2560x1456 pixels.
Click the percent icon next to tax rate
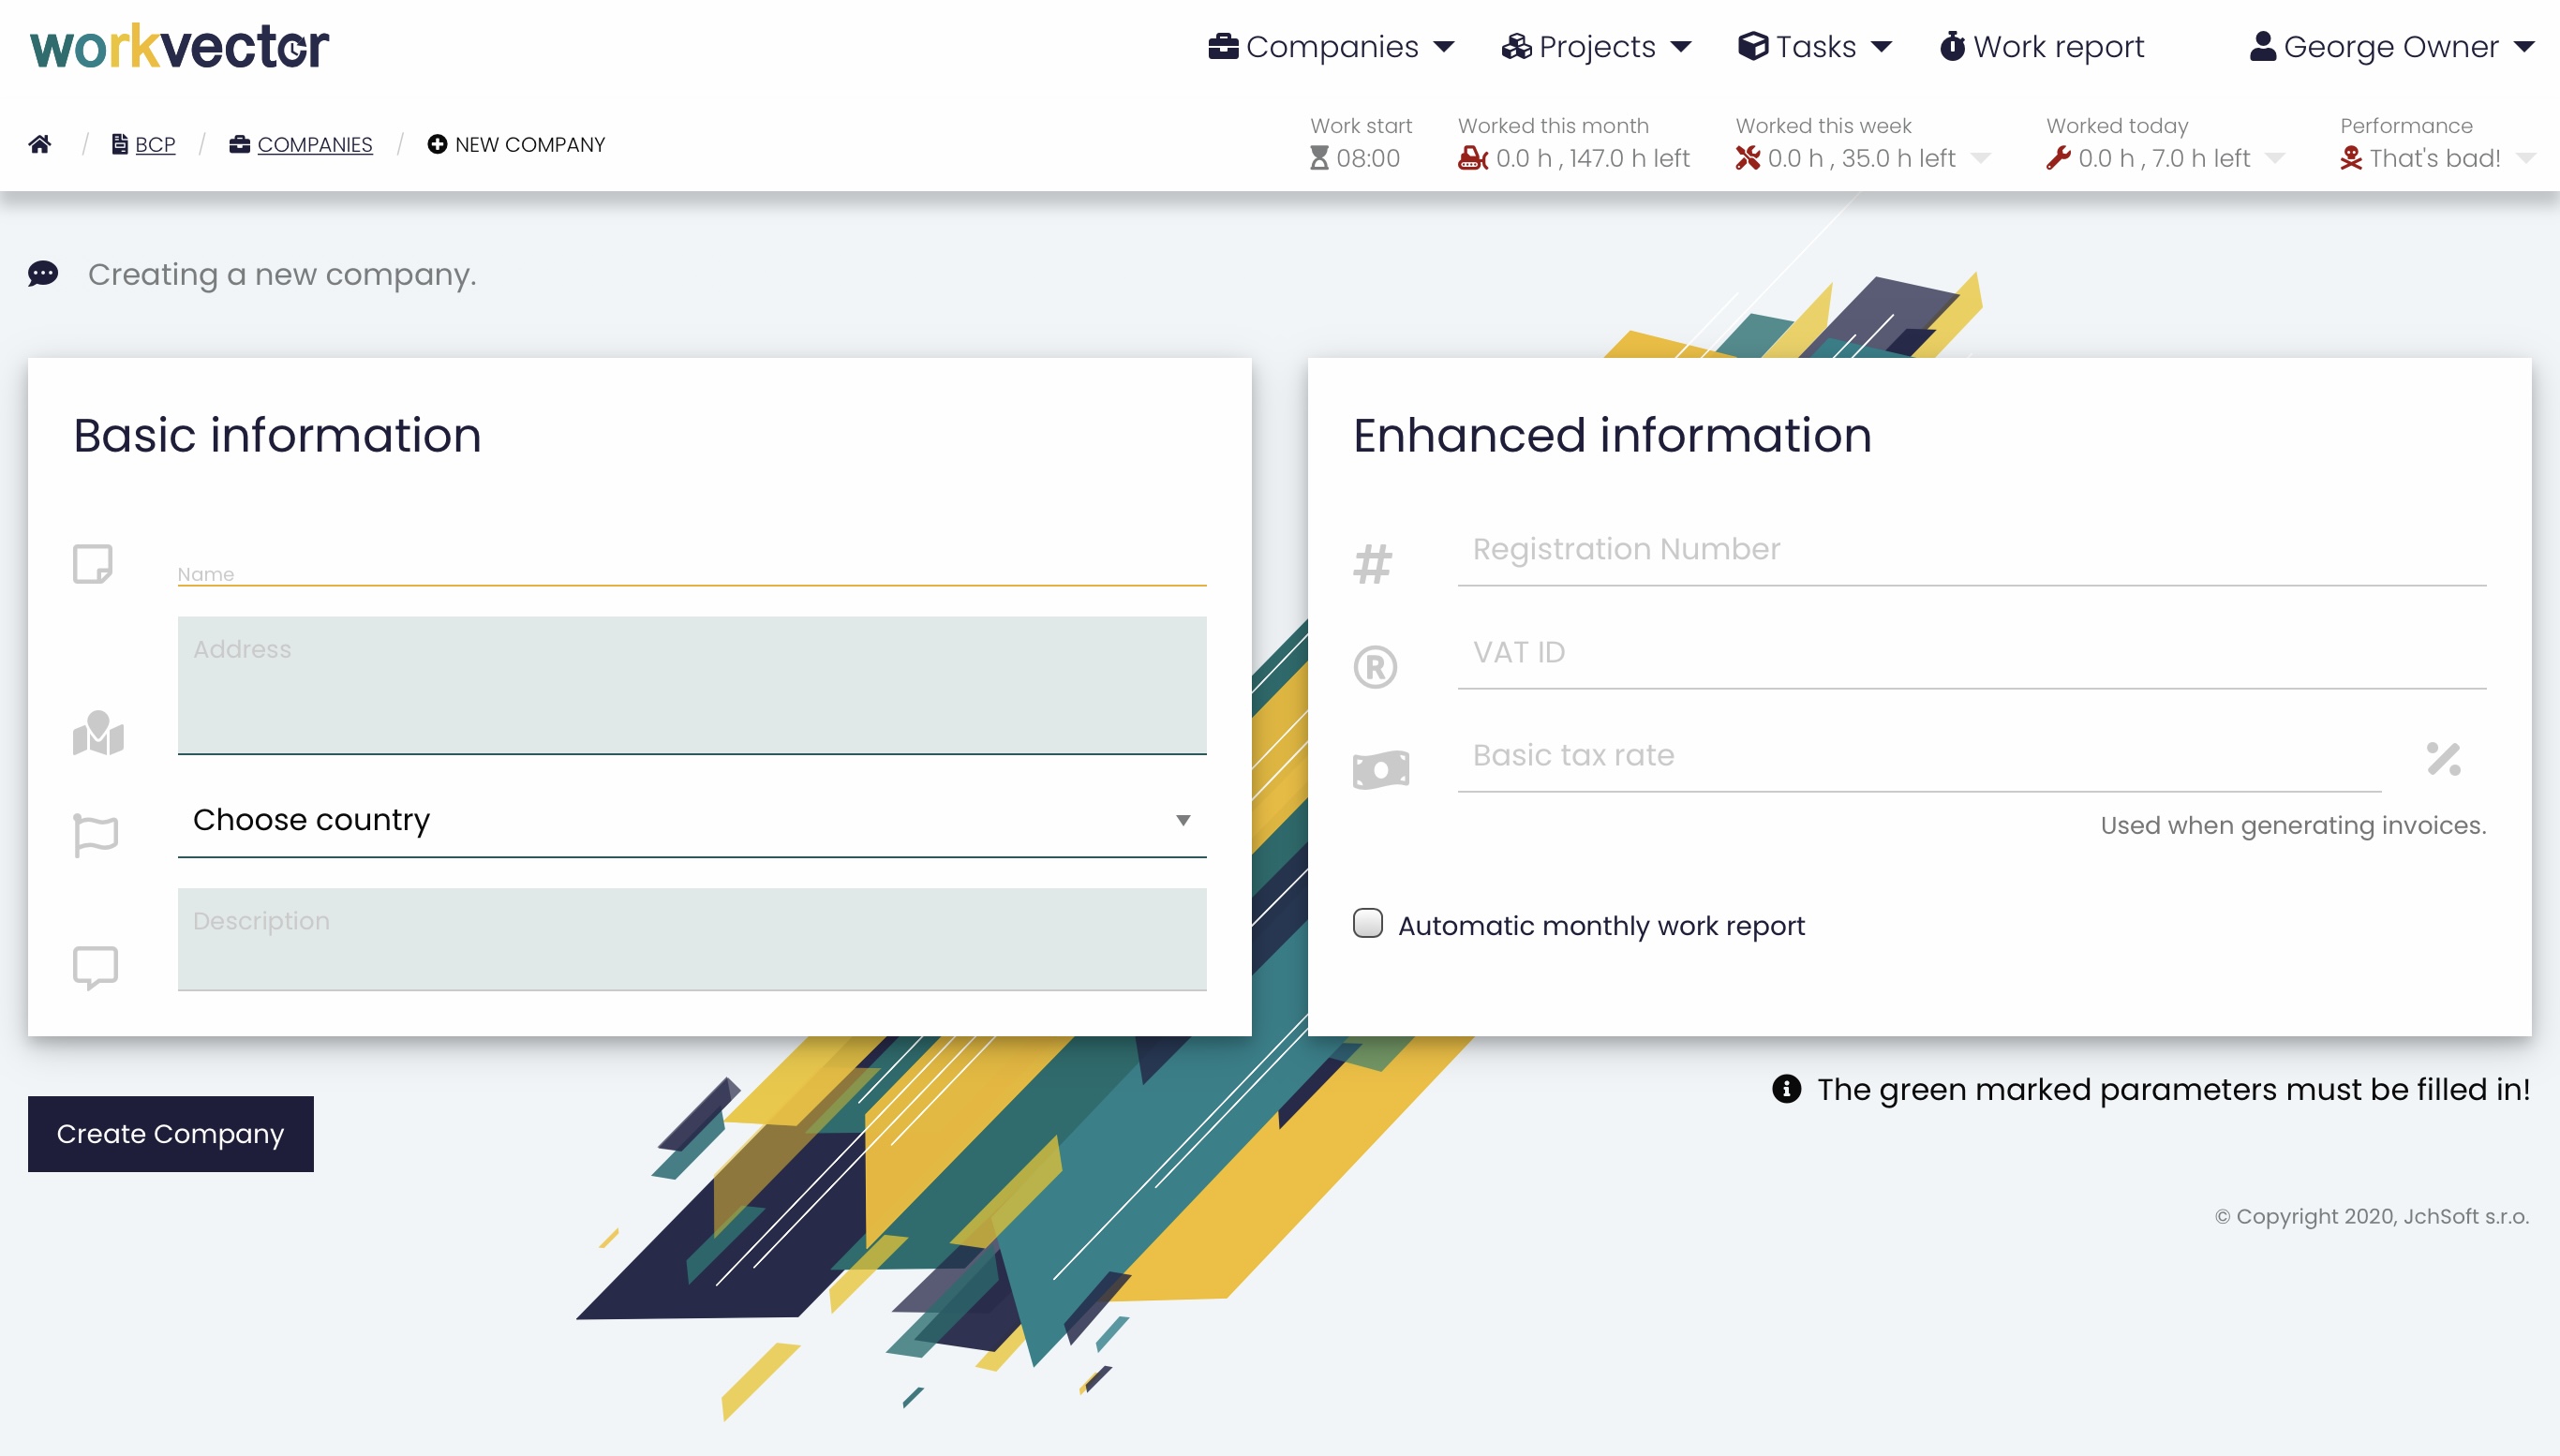[2443, 758]
